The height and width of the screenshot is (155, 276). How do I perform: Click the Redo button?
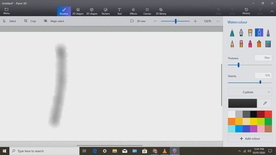[260, 11]
